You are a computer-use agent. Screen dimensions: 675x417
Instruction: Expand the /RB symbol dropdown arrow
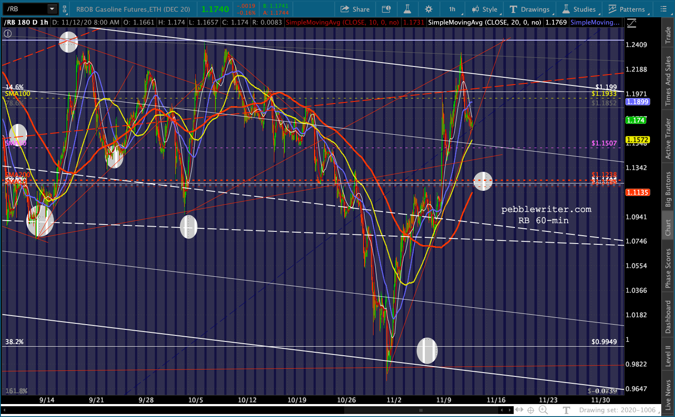pyautogui.click(x=52, y=9)
